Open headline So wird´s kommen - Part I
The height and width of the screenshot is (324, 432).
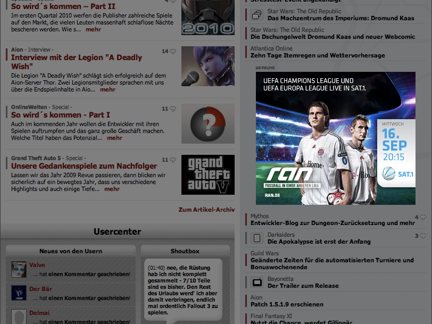60,115
